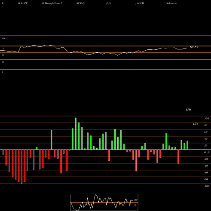Click the RSI axis label 50

click(x=3, y=55)
